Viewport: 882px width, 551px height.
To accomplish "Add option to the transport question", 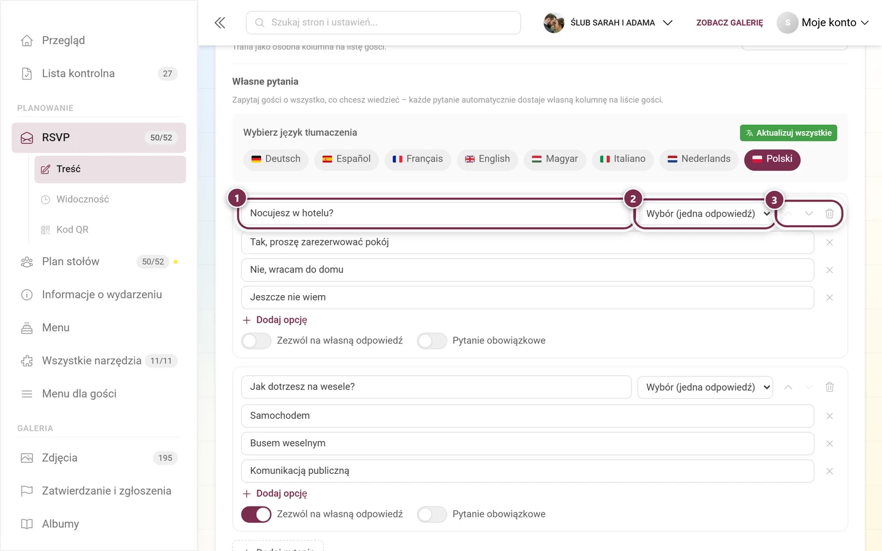I will (x=274, y=493).
